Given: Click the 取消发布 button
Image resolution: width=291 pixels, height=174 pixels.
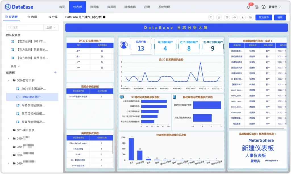Looking at the screenshot, I should (263, 17).
